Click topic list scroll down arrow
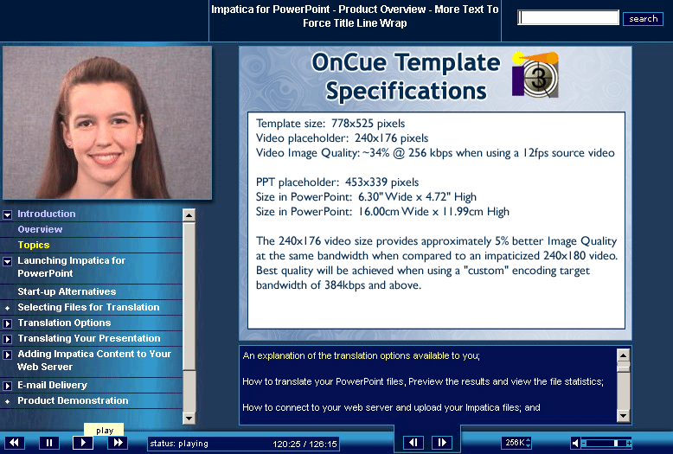Image resolution: width=673 pixels, height=454 pixels. click(x=189, y=418)
